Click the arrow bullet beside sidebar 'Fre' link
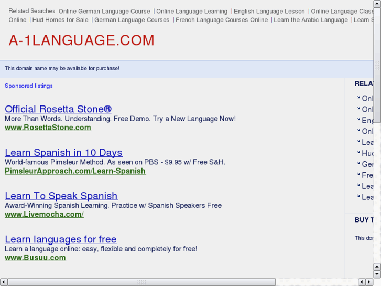Image resolution: width=381 pixels, height=286 pixels. coord(358,174)
